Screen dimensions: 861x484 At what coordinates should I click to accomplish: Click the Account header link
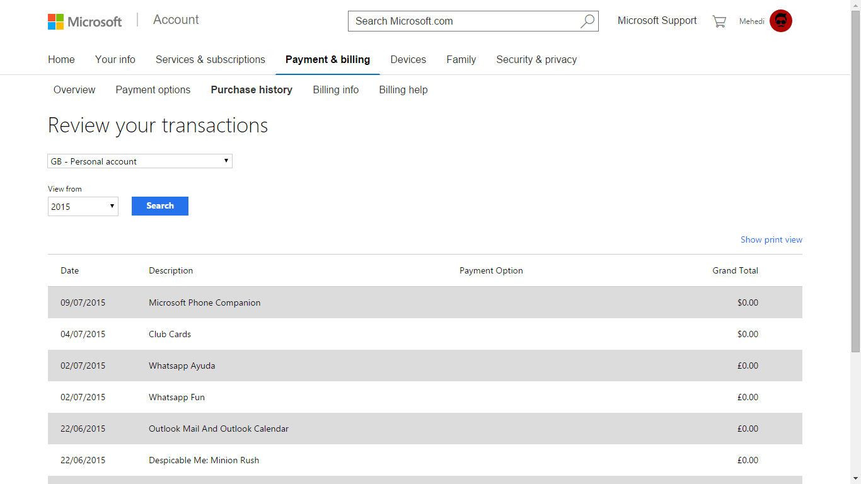(x=176, y=20)
